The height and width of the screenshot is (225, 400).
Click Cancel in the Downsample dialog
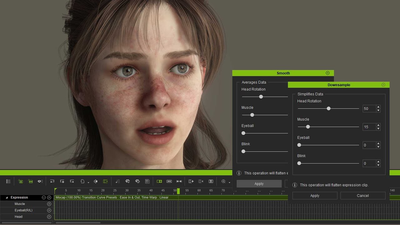(x=363, y=196)
